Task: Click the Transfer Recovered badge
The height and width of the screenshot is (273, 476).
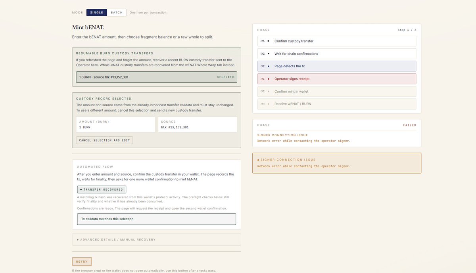Action: pos(102,189)
